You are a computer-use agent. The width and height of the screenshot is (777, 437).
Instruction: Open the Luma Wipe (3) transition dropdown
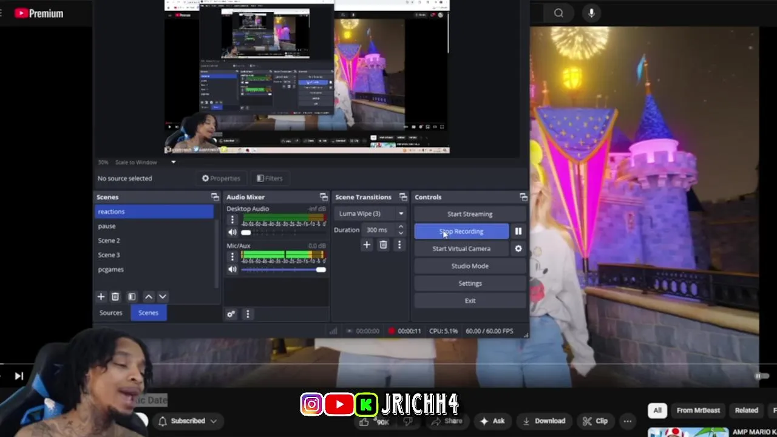371,214
